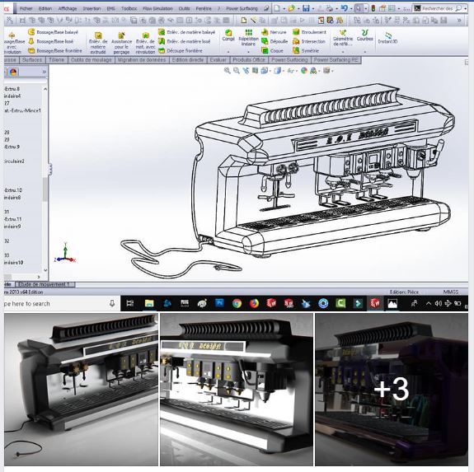Select the Dépouille draft tool
The height and width of the screenshot is (472, 474).
pyautogui.click(x=275, y=41)
